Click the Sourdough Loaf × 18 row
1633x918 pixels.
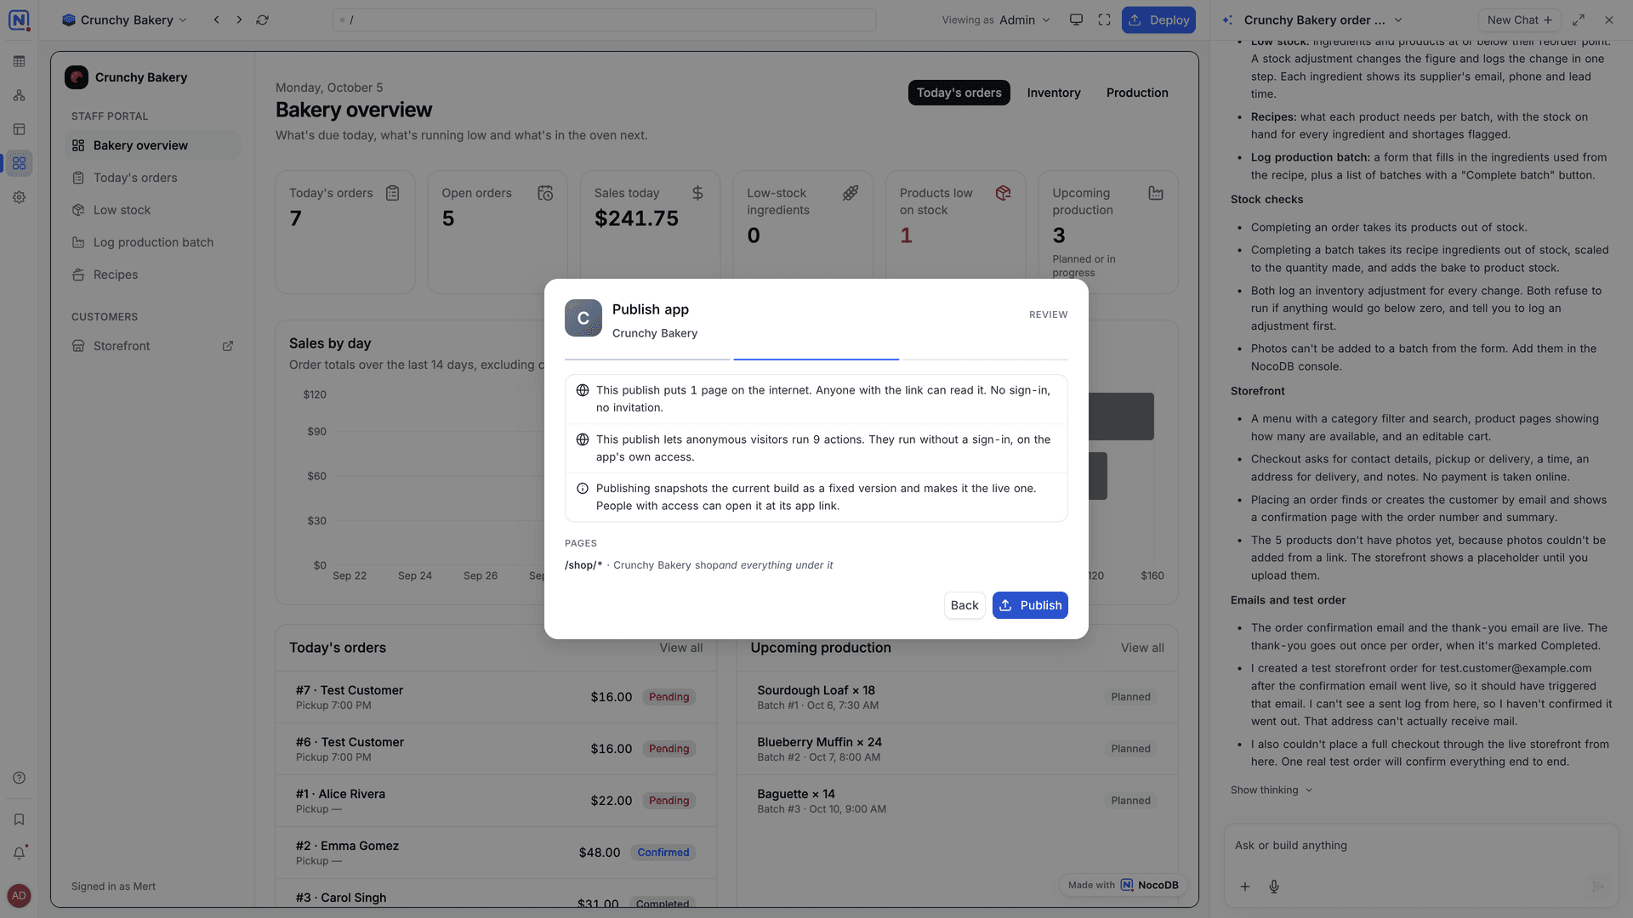[x=957, y=697]
